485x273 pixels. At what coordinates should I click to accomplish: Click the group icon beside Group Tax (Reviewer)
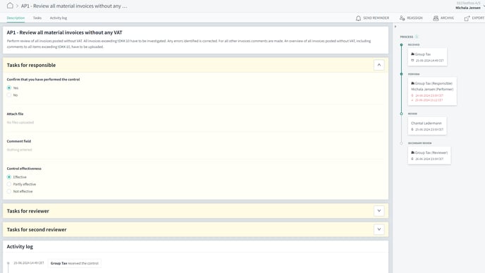tap(412, 152)
